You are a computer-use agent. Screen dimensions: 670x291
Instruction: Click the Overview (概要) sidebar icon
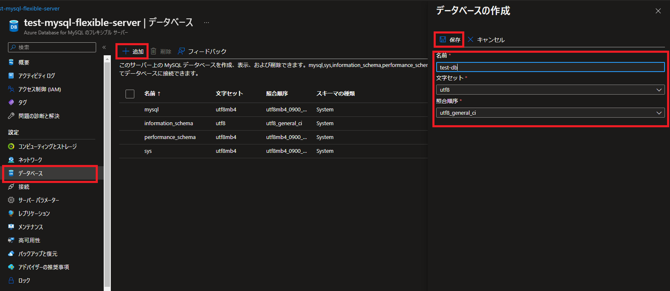coord(11,62)
